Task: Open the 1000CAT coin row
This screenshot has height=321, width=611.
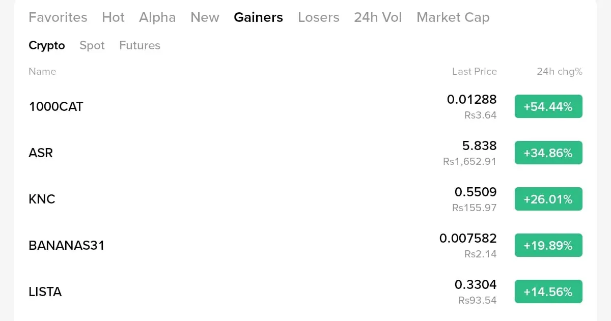Action: pyautogui.click(x=305, y=107)
